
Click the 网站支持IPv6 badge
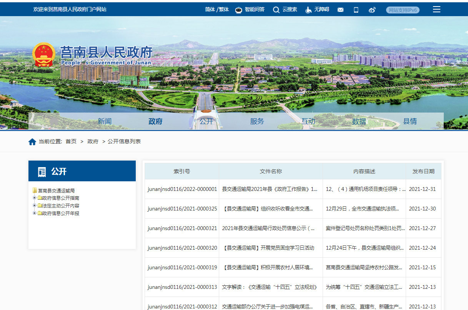point(403,10)
